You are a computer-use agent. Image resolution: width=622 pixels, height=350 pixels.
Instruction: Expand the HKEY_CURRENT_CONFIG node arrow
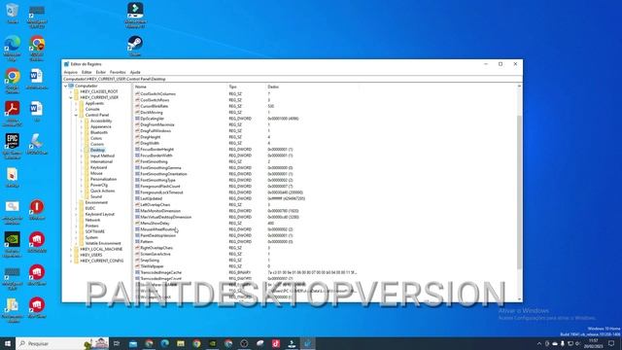point(71,261)
